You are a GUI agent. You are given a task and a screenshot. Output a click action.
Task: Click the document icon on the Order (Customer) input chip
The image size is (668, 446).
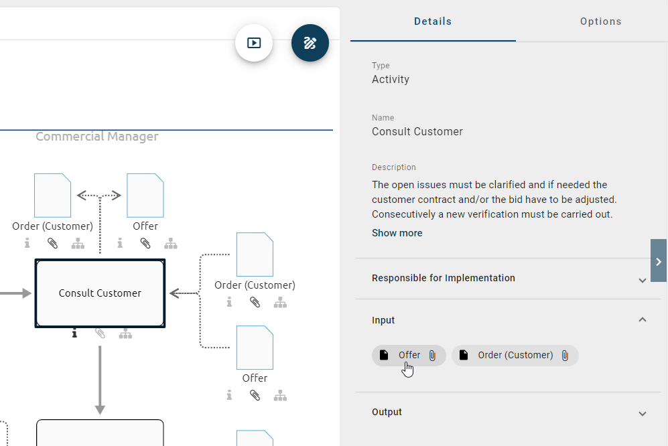tap(464, 355)
